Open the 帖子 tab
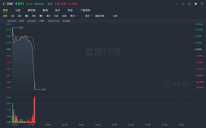Screen dimensions: 206x128 pyautogui.click(x=58, y=10)
